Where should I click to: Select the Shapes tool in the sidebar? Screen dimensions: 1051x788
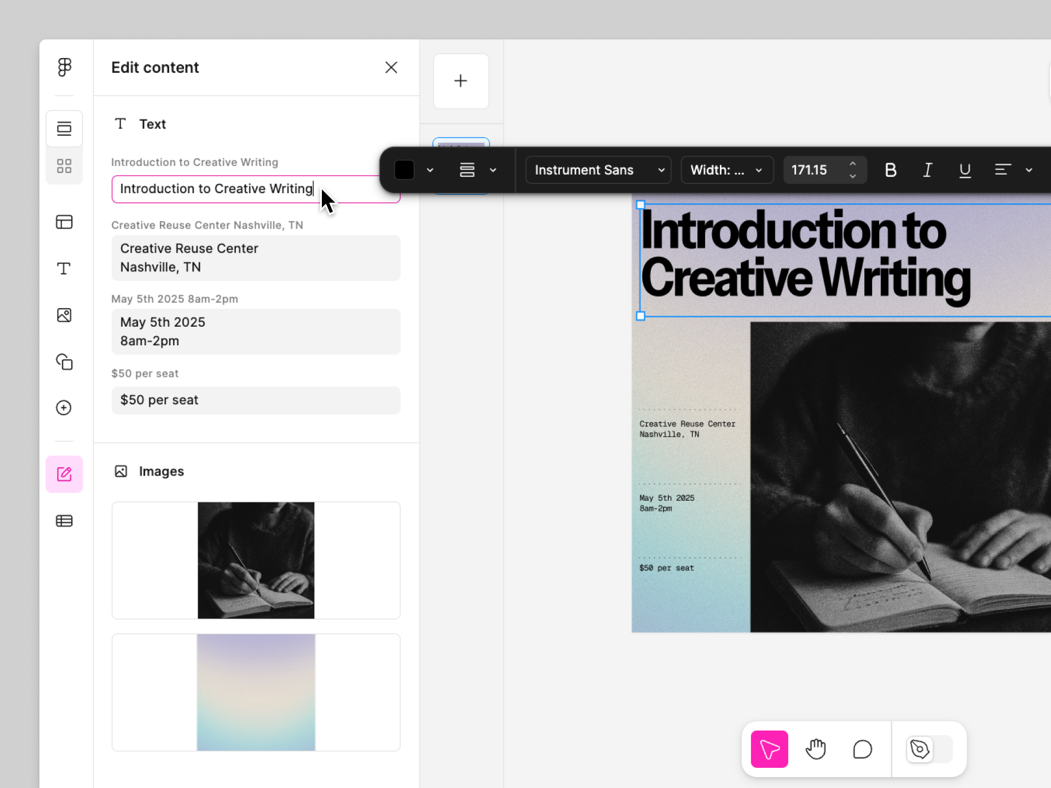64,362
